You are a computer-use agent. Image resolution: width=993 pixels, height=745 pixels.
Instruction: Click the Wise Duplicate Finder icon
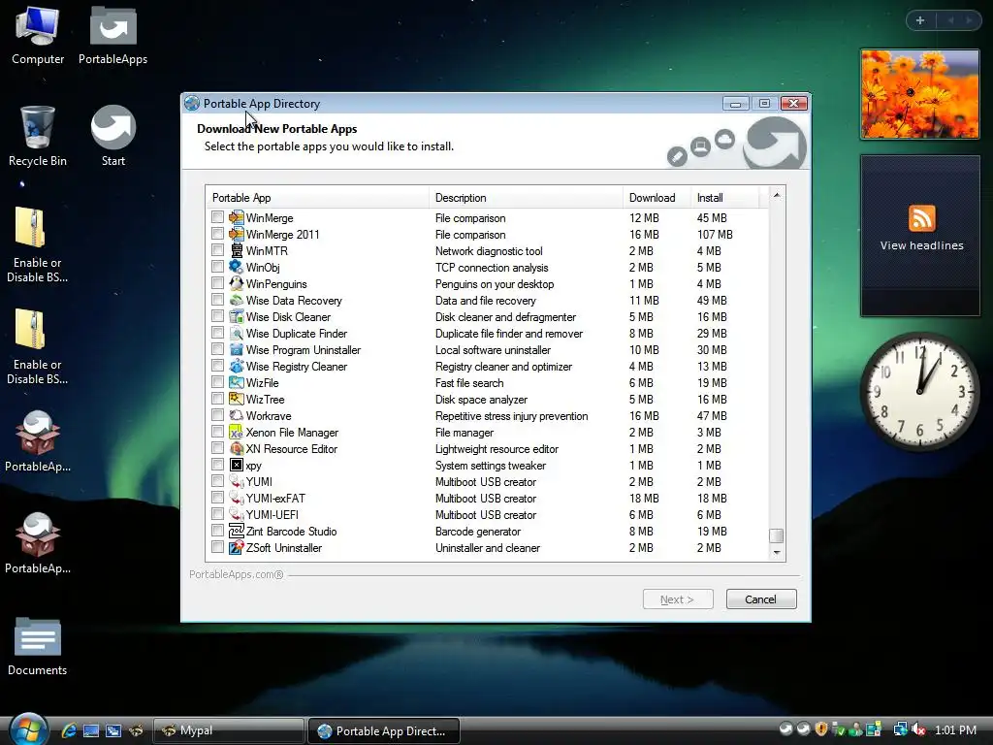pos(237,333)
